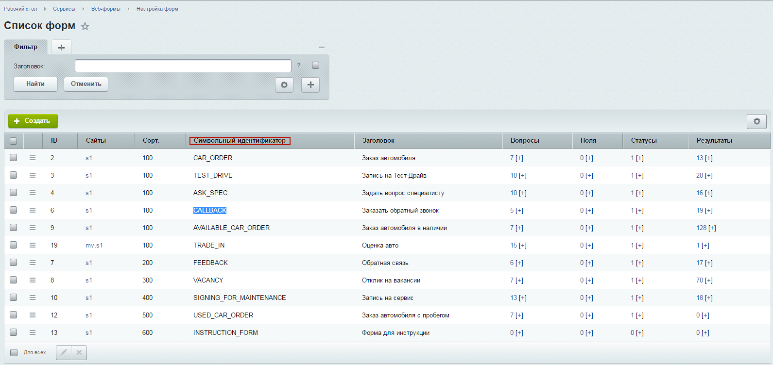Focus the Заголовок filter input field

pyautogui.click(x=183, y=66)
